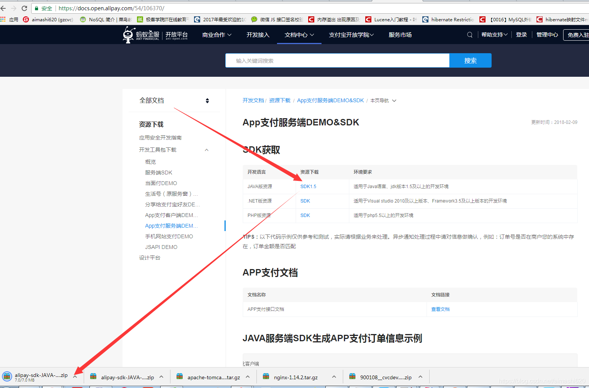Open App支付客户端DEM… sidebar item
Image resolution: width=589 pixels, height=388 pixels.
[171, 215]
